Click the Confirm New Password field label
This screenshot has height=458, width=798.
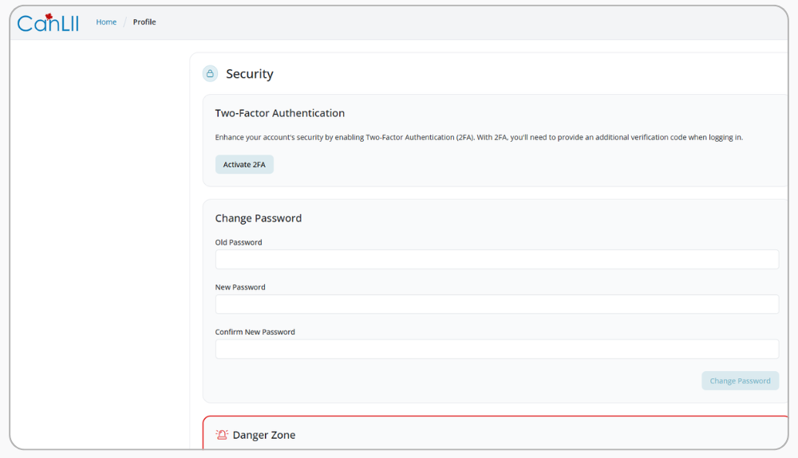255,331
